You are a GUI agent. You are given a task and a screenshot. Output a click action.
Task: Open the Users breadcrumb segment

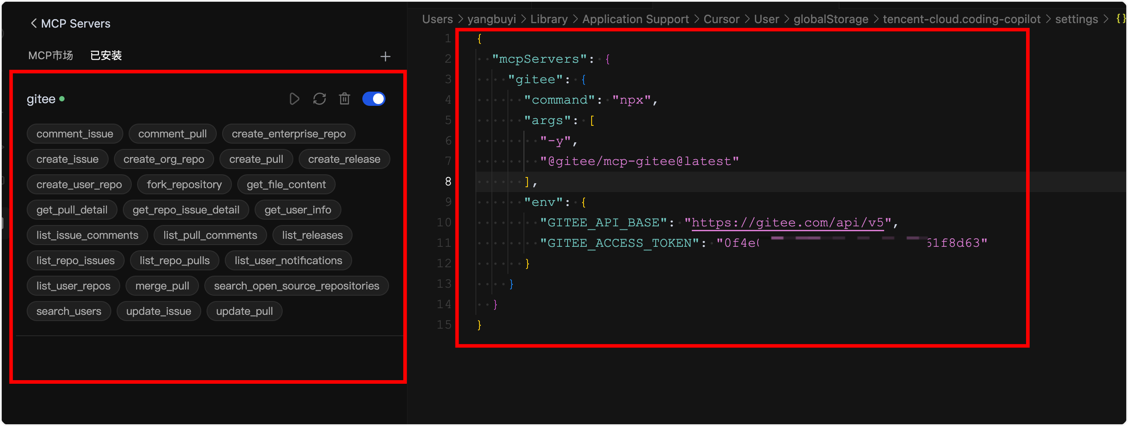(x=438, y=19)
